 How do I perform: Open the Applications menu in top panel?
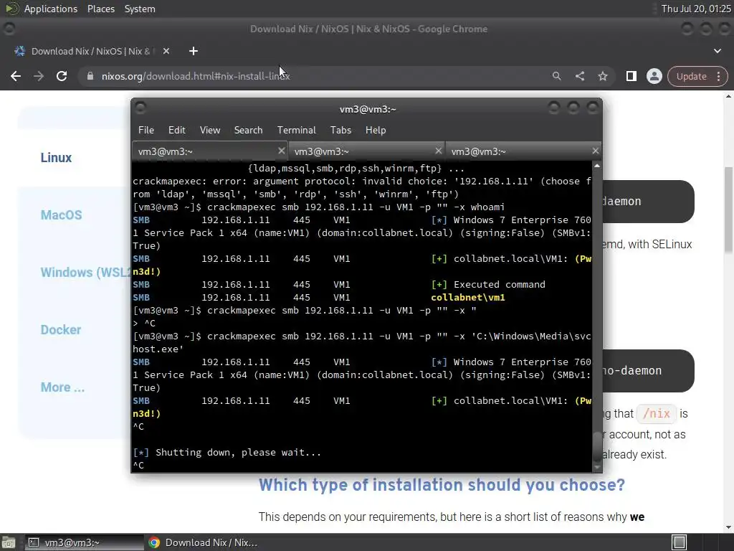click(x=51, y=9)
